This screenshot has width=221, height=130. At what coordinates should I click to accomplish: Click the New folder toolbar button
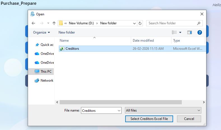pyautogui.click(x=67, y=32)
